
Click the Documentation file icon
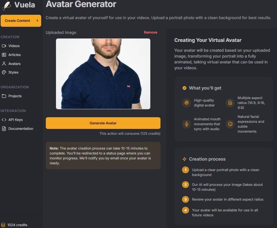(4, 129)
